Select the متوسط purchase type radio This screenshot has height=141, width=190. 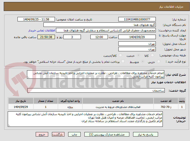[x=143, y=62]
